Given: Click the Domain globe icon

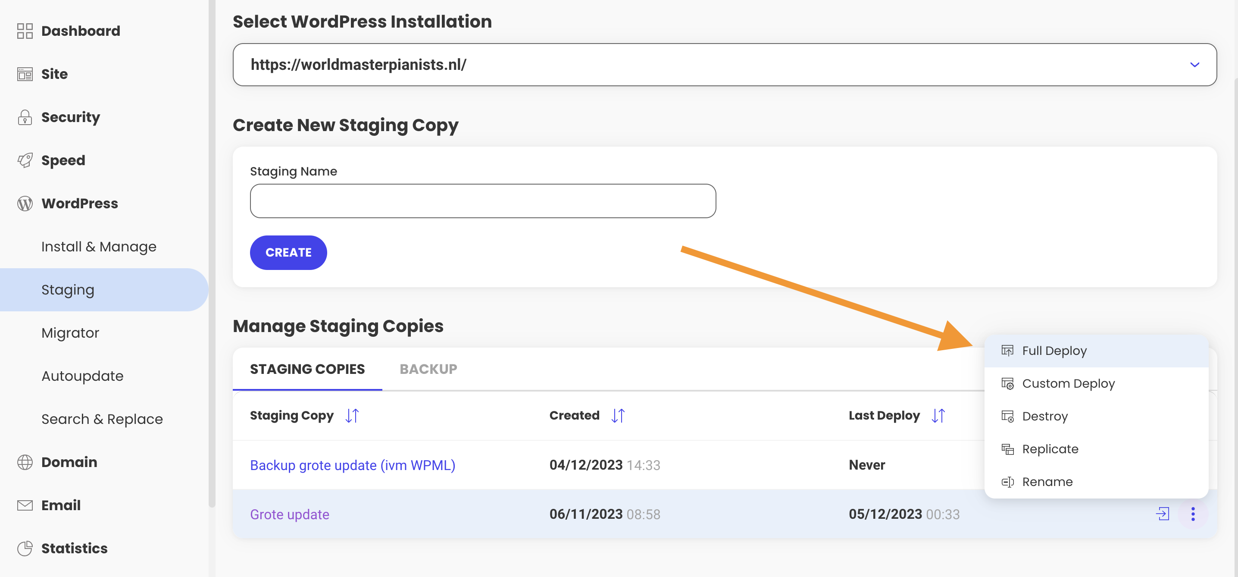Looking at the screenshot, I should click(25, 462).
